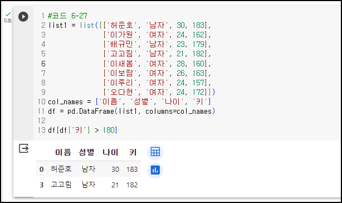Click '이가원' string in code line 3
This screenshot has width=342, height=203.
point(122,35)
